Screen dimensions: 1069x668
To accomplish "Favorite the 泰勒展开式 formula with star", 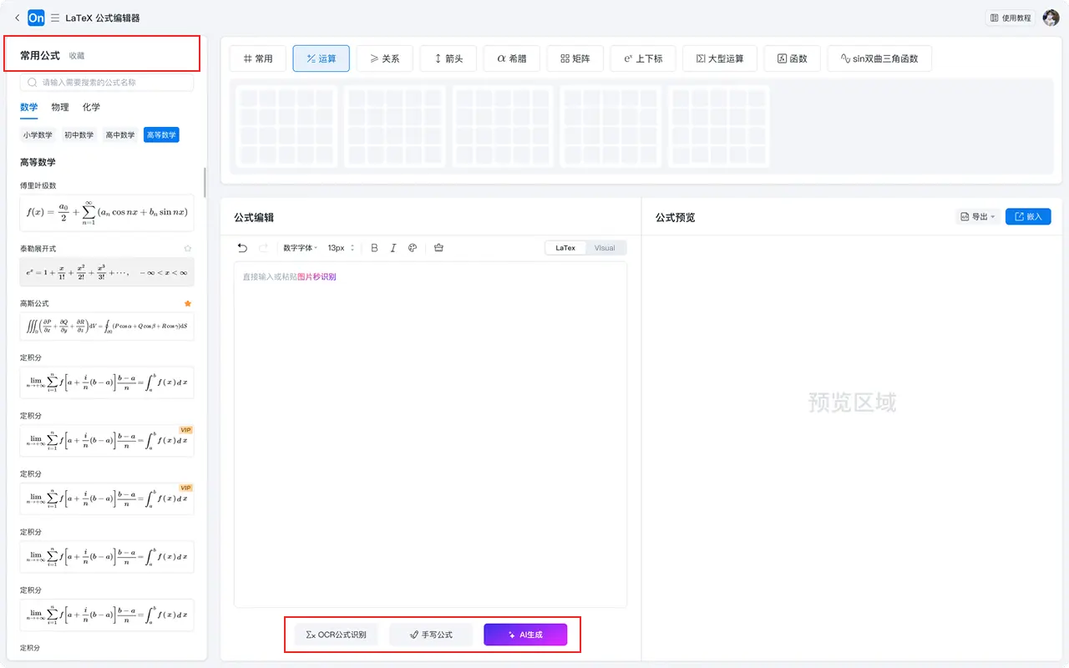I will [188, 248].
